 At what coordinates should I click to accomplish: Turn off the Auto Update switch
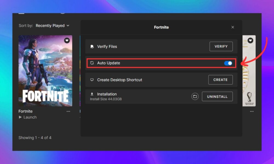tap(228, 63)
